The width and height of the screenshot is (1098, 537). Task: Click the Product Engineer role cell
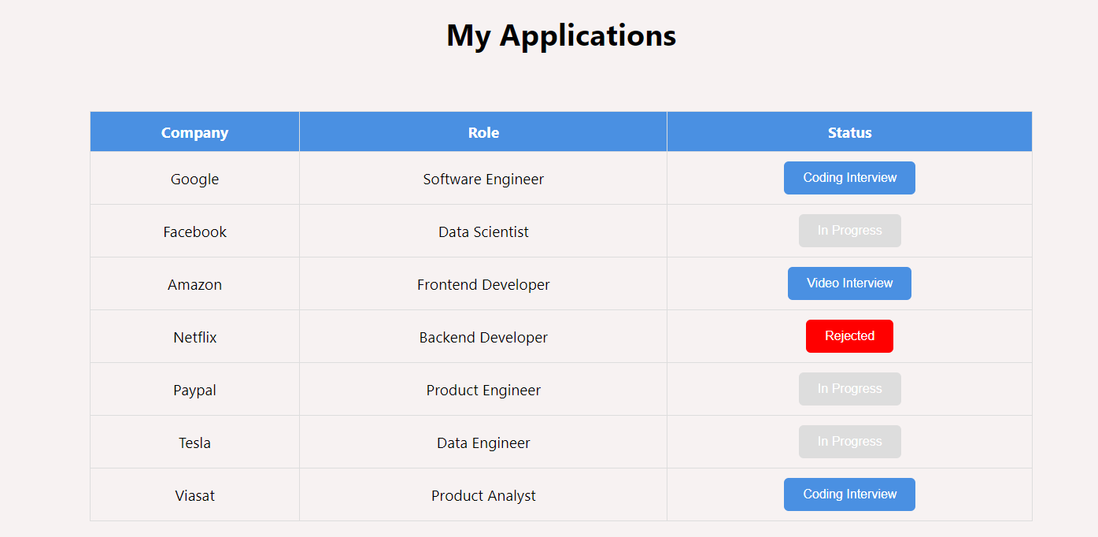pyautogui.click(x=483, y=390)
